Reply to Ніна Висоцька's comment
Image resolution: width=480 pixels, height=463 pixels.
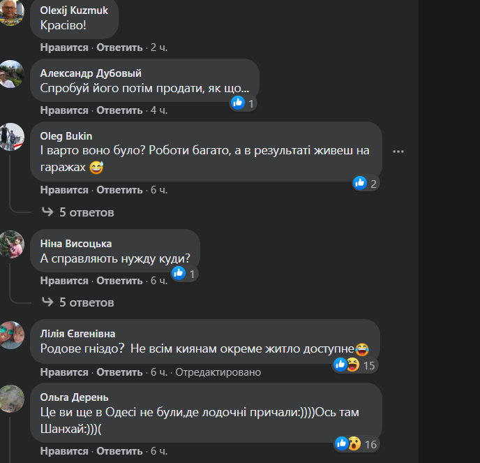pos(119,281)
